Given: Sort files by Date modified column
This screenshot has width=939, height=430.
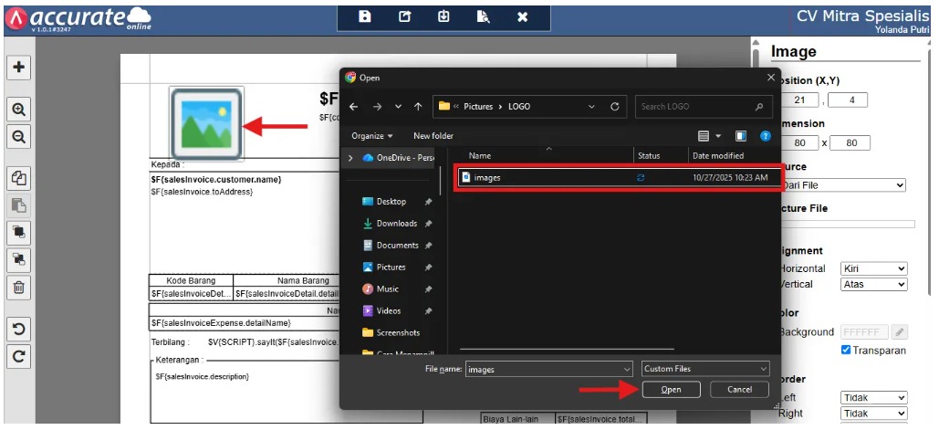Looking at the screenshot, I should pos(718,156).
